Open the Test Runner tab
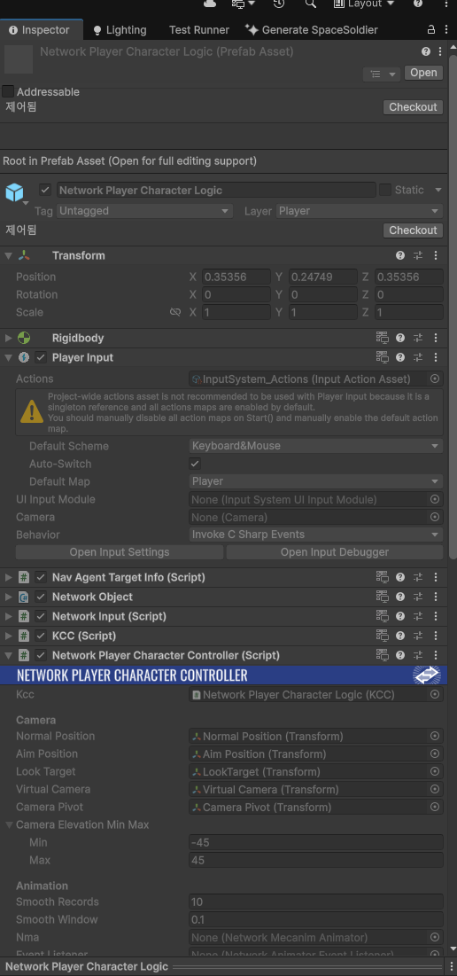 199,30
